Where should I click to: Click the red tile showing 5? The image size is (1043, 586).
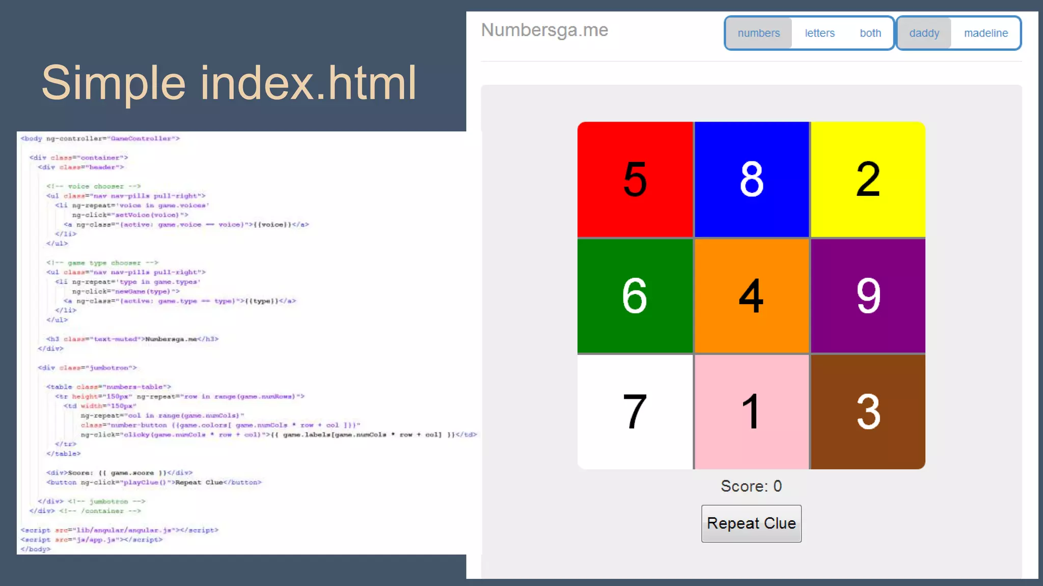[635, 179]
